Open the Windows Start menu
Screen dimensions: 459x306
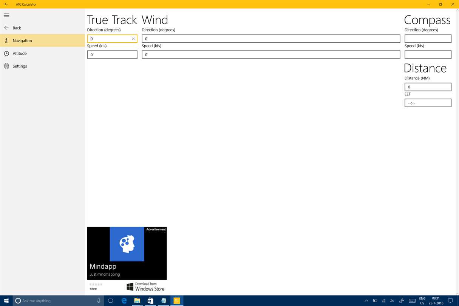pos(6,301)
